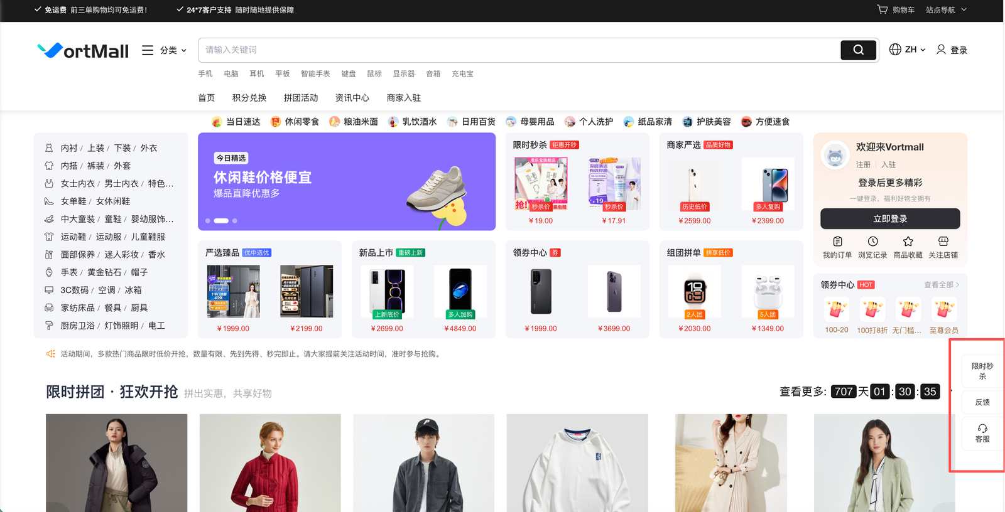1005x512 pixels.
Task: Open the shopping cart icon
Action: 883,9
